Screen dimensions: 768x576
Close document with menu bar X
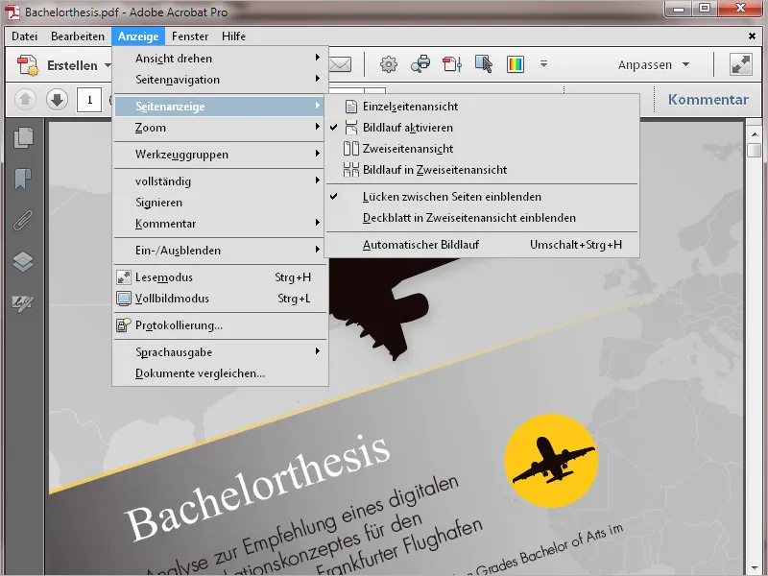(752, 36)
